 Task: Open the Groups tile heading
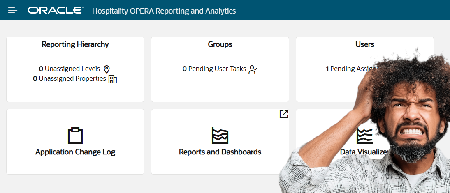pos(220,44)
